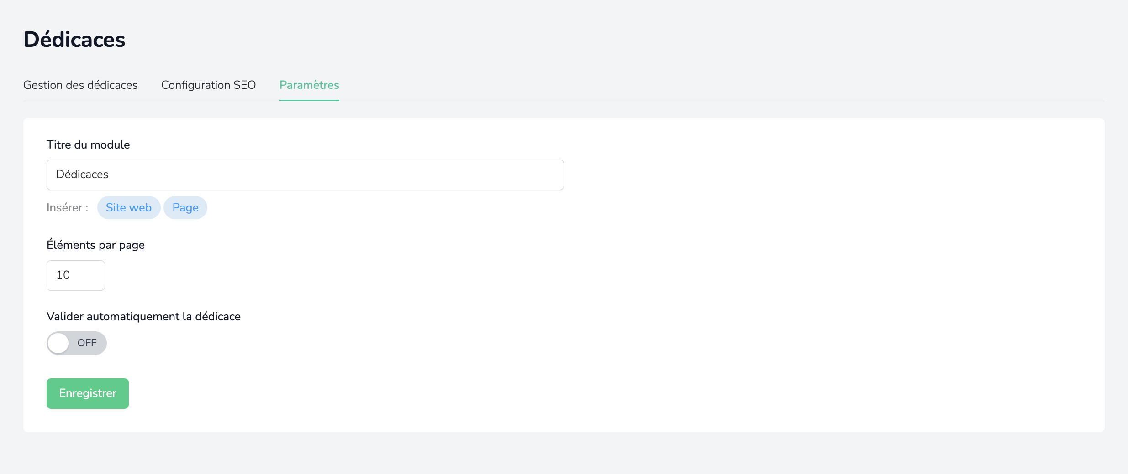Switch to the Configuration SEO tab

click(x=208, y=85)
